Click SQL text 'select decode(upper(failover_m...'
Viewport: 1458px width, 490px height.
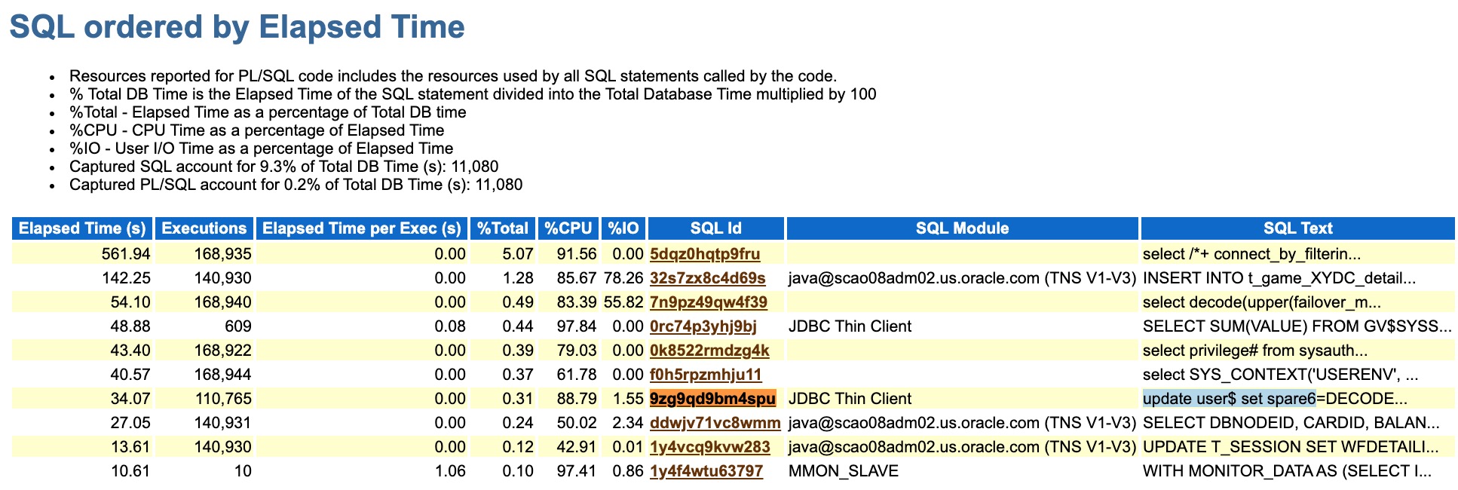pyautogui.click(x=1262, y=302)
